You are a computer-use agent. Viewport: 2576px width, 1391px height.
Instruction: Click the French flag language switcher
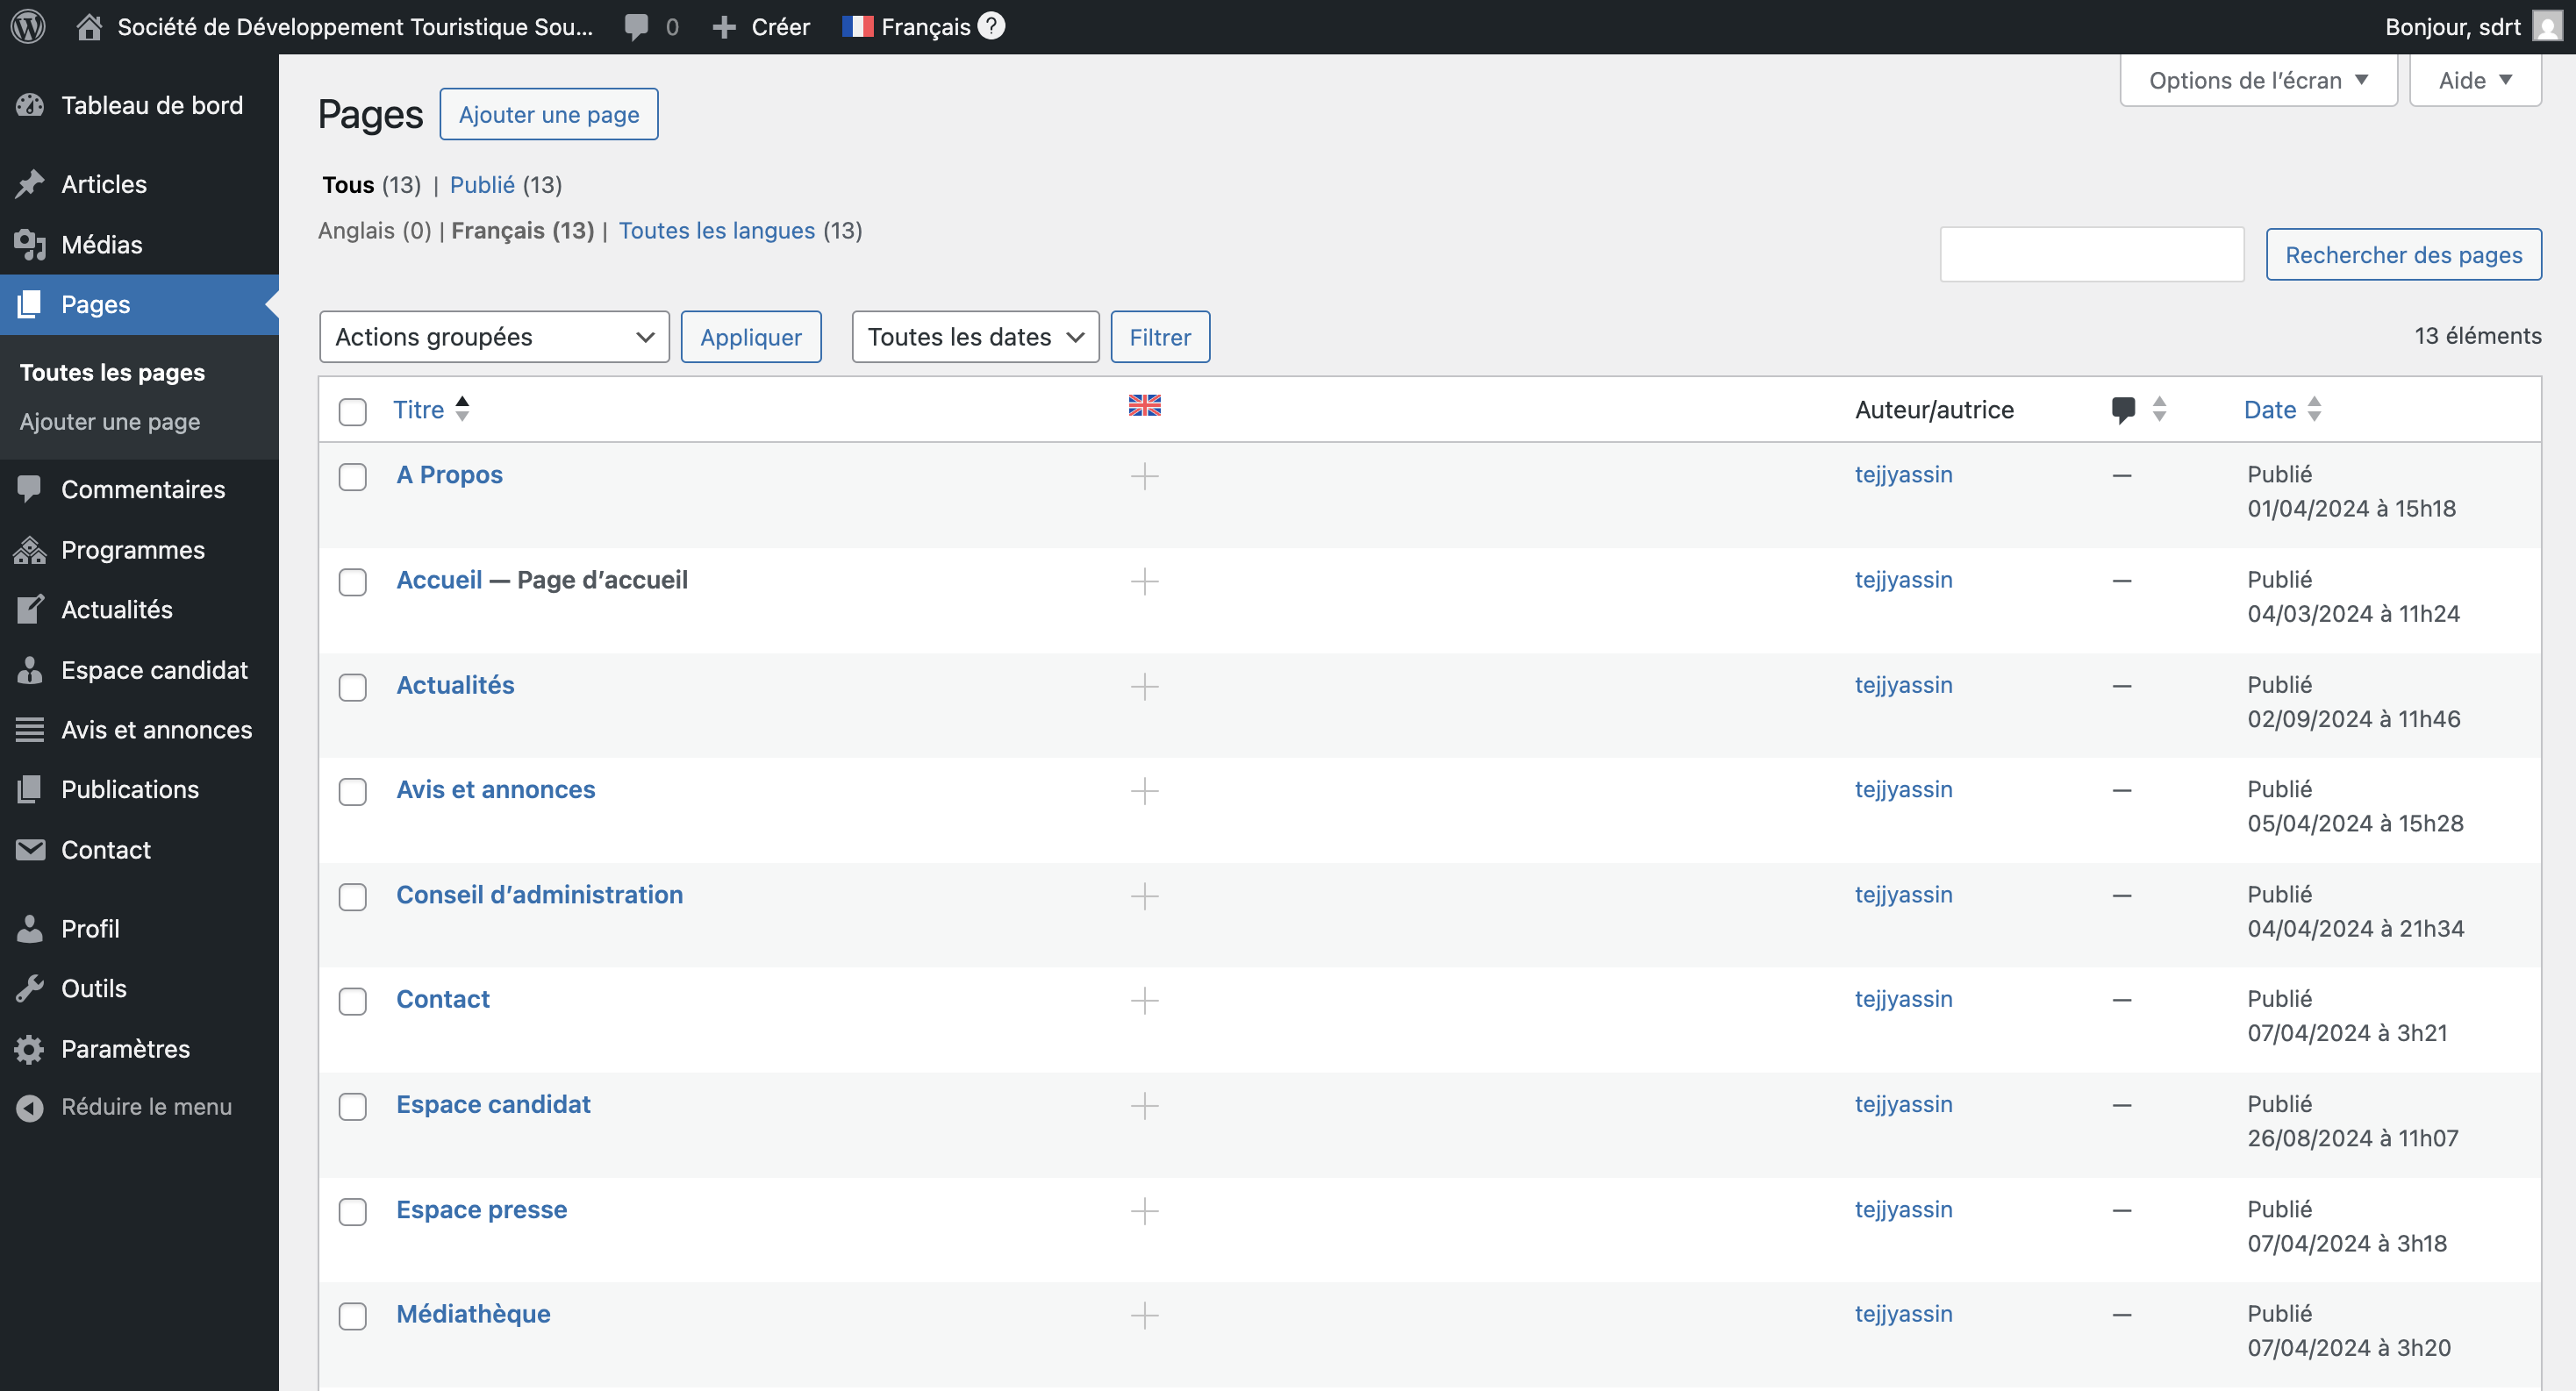pos(857,26)
